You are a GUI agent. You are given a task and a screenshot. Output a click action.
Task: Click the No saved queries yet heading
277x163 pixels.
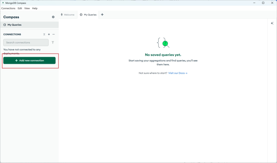coord(163,55)
